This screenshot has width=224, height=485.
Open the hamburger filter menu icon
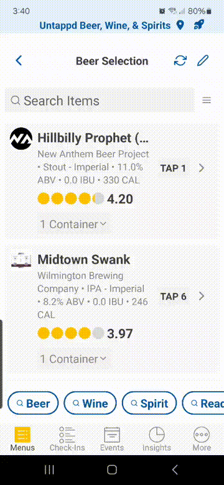tap(207, 100)
